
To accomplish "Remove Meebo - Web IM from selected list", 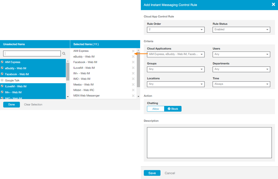I will [133, 85].
